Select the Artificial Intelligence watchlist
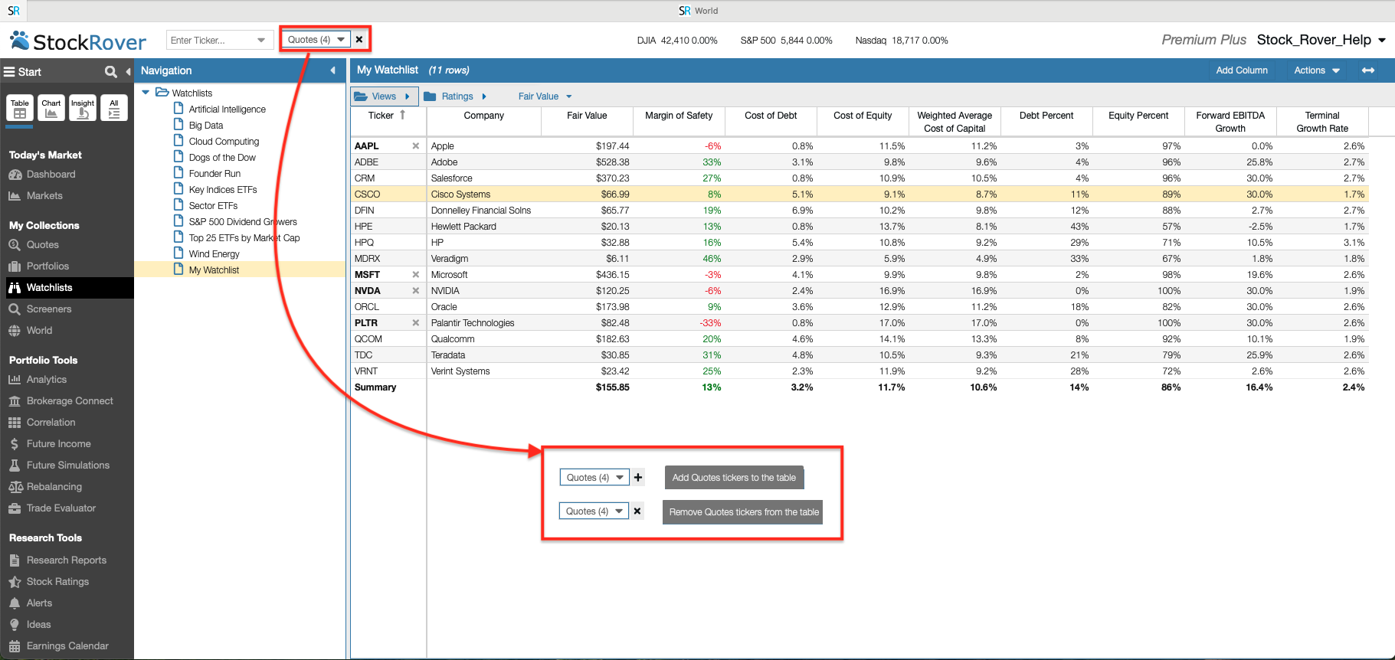The image size is (1395, 660). (x=228, y=109)
